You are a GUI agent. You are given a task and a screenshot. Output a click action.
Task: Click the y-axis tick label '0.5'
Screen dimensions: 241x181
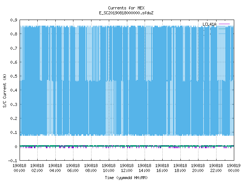(14, 76)
